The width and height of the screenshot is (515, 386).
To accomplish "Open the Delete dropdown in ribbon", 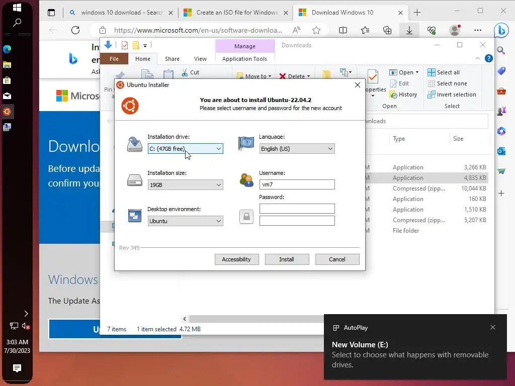I will coord(295,76).
